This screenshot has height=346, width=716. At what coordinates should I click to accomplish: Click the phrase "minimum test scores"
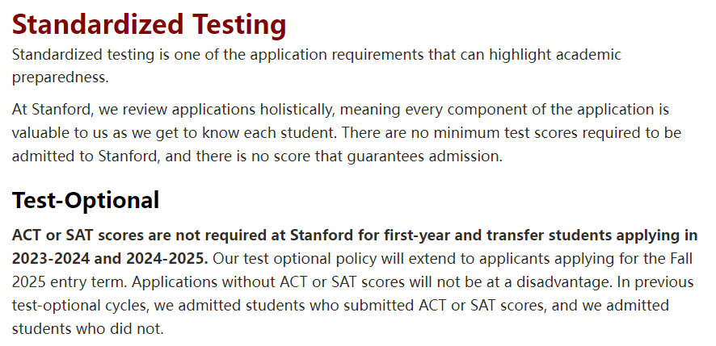click(x=507, y=132)
